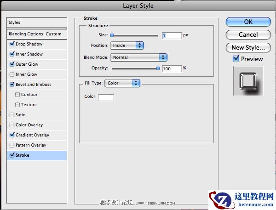Select the Inner Shadow label
This screenshot has width=276, height=210.
point(29,54)
